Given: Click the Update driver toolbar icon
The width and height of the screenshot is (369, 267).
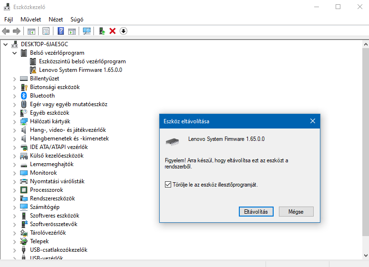Looking at the screenshot, I should [102, 31].
